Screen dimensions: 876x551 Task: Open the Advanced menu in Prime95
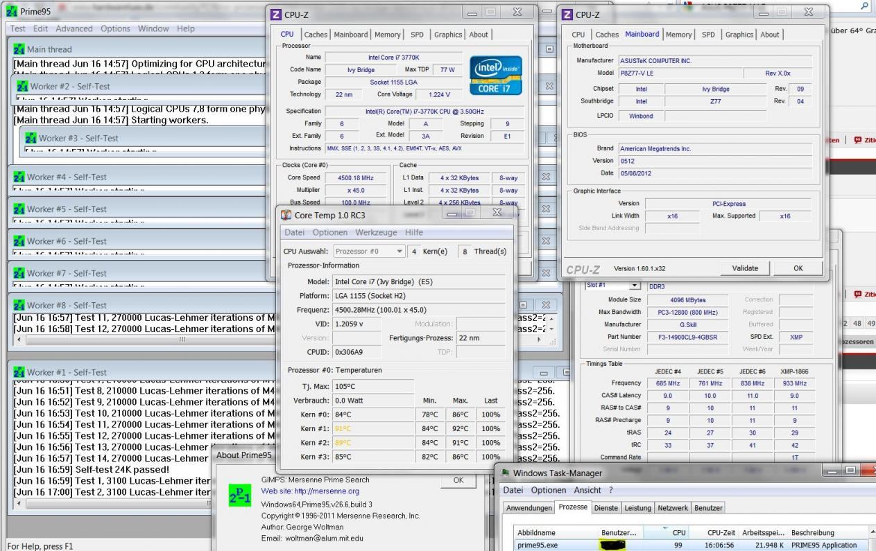(74, 28)
